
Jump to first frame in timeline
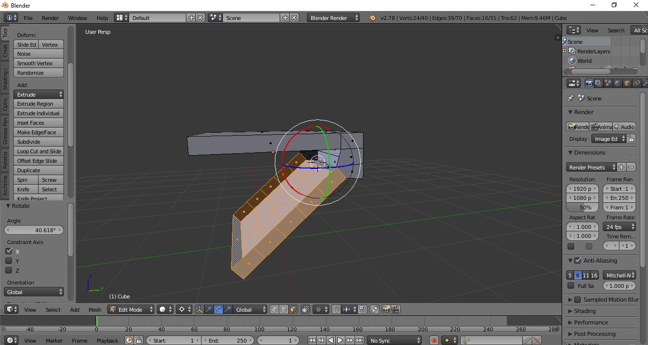tap(312, 340)
